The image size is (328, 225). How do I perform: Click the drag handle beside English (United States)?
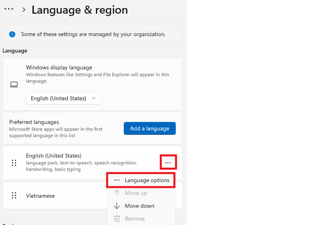click(x=14, y=163)
